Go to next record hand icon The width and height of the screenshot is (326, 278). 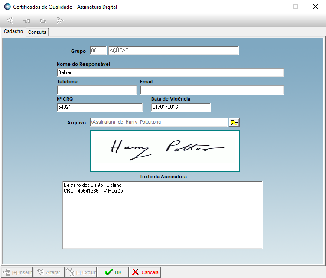(x=43, y=20)
